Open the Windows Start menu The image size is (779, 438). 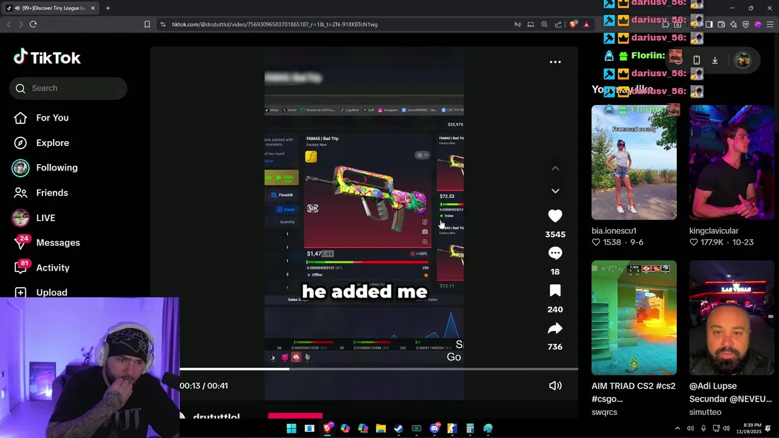292,428
